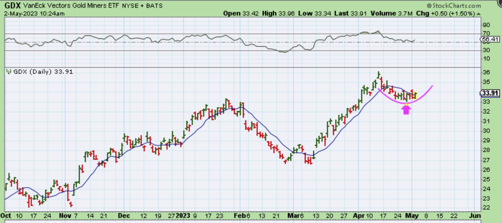Image resolution: width=502 pixels, height=223 pixels.
Task: Click the 31 label on the price axis
Action: tap(486, 121)
